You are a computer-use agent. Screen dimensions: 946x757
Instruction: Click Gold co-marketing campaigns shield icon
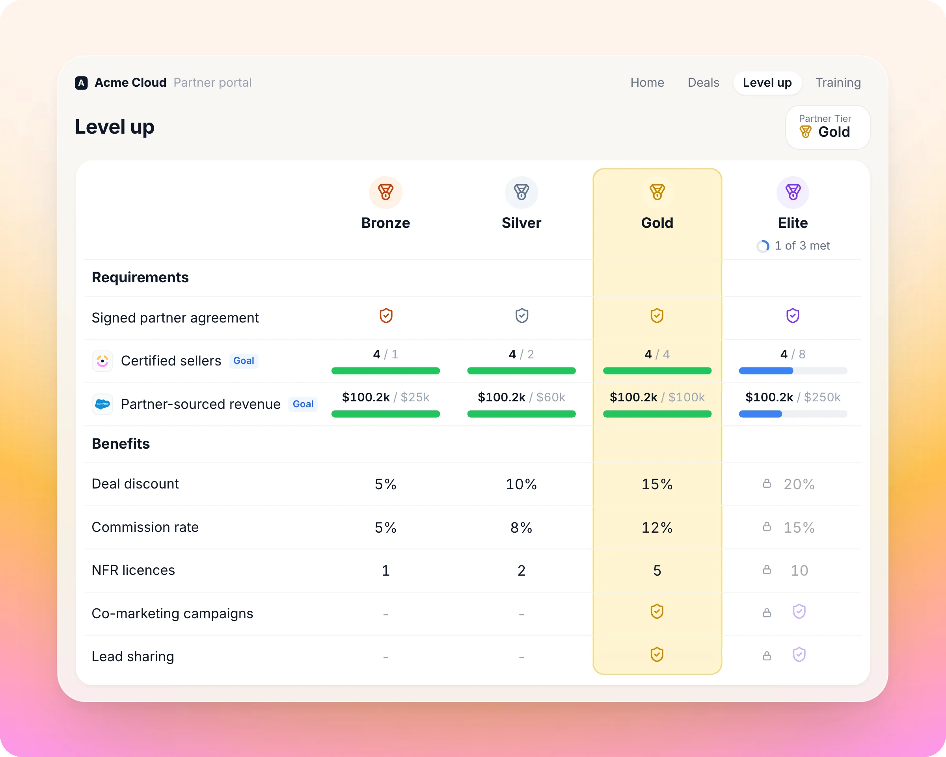[657, 612]
